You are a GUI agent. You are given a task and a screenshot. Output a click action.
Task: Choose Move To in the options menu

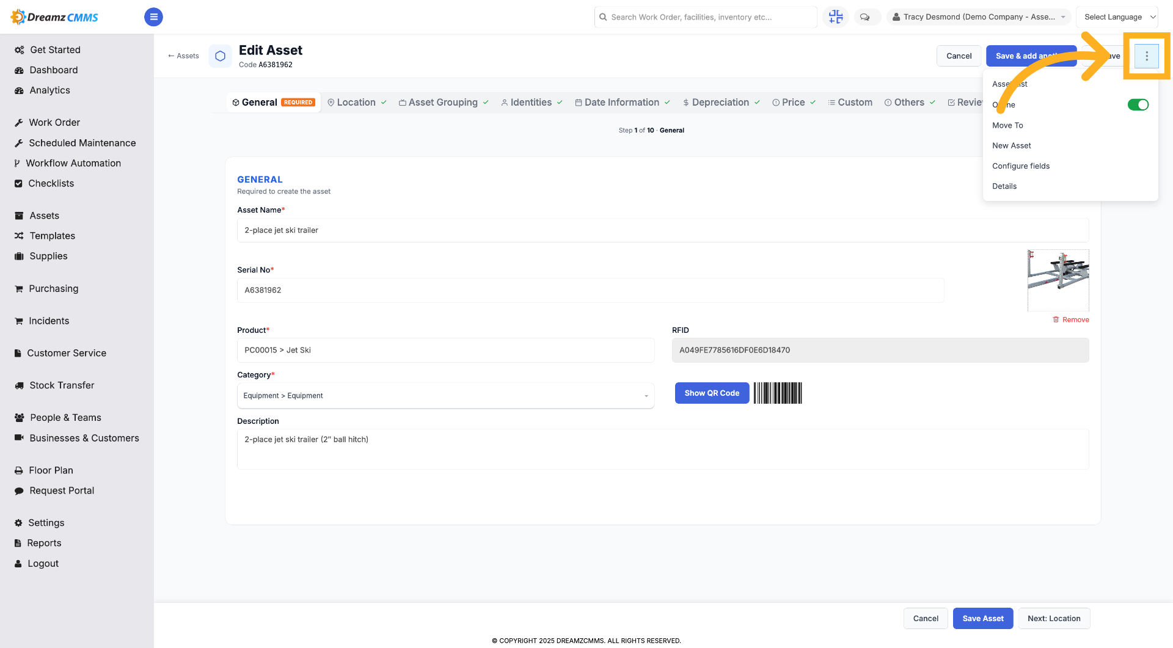click(x=1007, y=125)
